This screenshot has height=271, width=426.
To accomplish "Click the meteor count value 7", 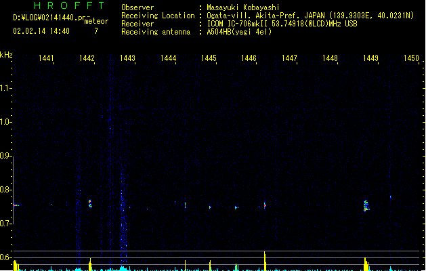I will point(96,31).
